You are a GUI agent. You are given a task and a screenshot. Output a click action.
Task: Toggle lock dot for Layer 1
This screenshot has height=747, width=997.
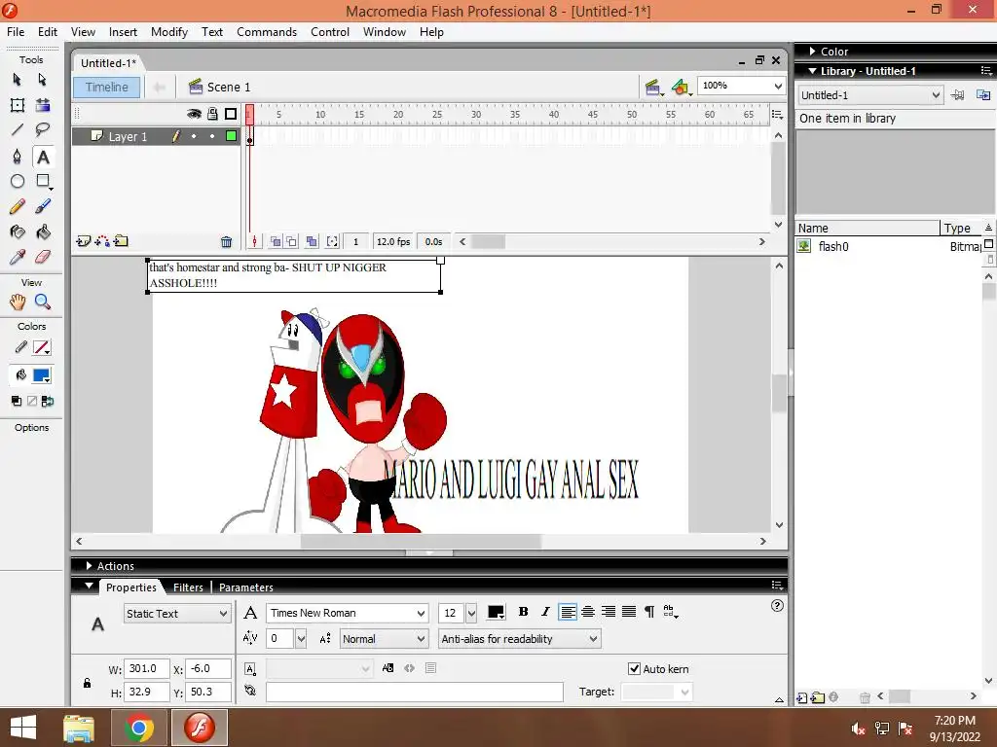pyautogui.click(x=212, y=136)
